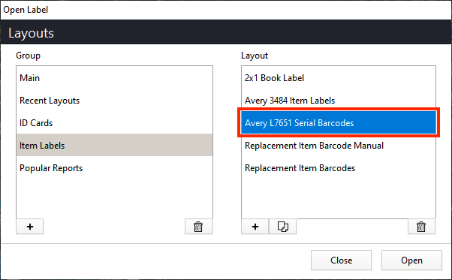Delete the selected layout via trash icon
Screen dimensions: 452x280
click(x=421, y=227)
